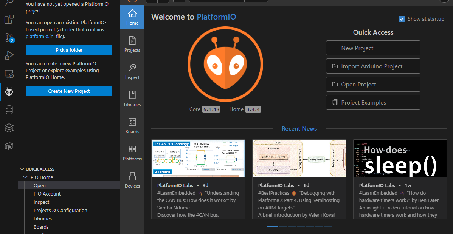Viewport: 453px width, 234px height.
Task: Open the Debug Probe diagram news thumbnail
Action: (x=299, y=159)
